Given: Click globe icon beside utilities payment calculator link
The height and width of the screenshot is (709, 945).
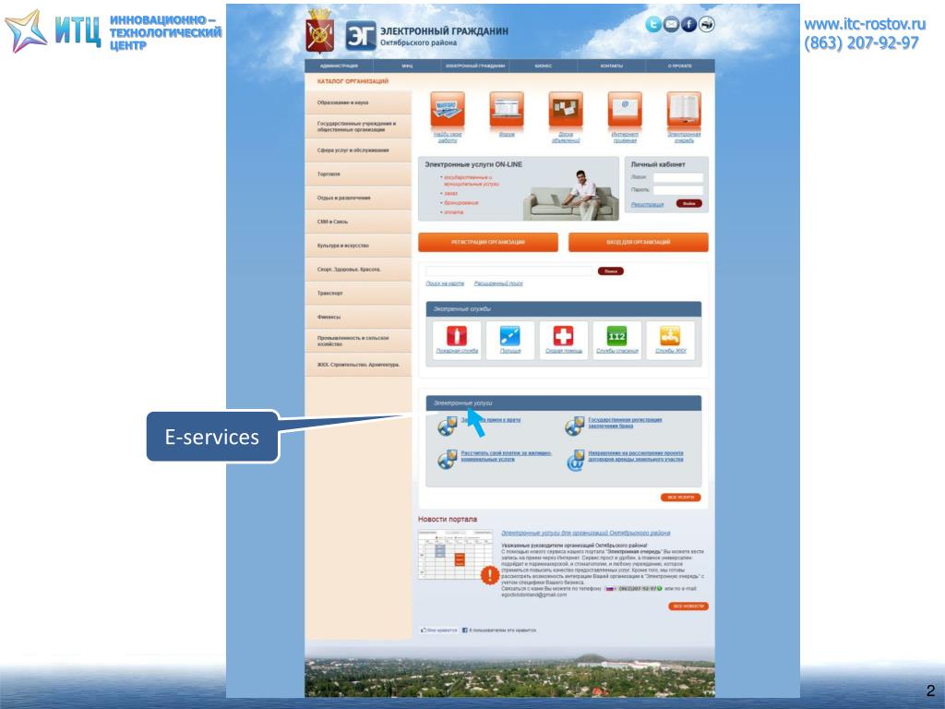Looking at the screenshot, I should pyautogui.click(x=448, y=460).
